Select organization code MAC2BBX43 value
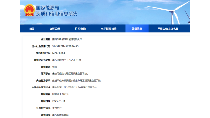210x118 pixels. (59, 53)
